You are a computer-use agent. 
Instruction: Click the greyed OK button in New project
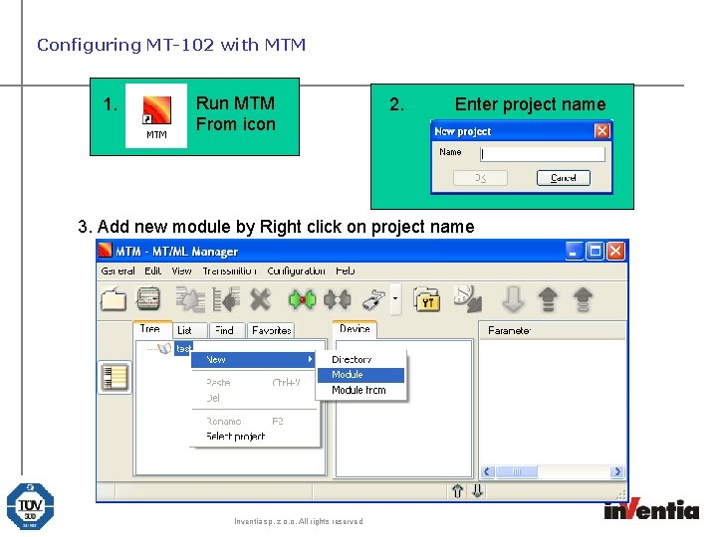(x=480, y=178)
